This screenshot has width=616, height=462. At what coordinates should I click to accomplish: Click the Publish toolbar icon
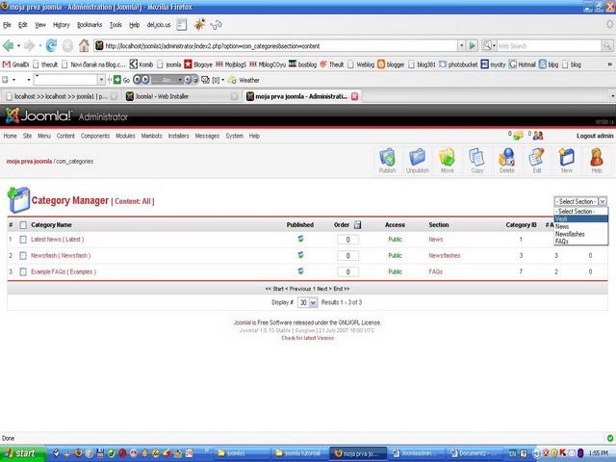(387, 161)
